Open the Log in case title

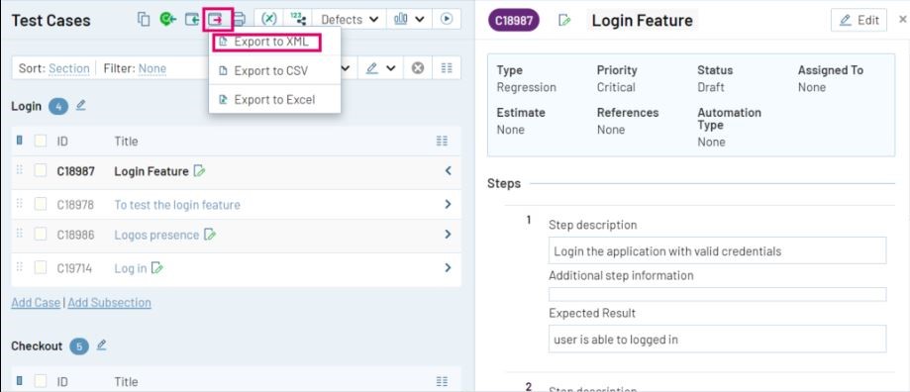click(131, 268)
